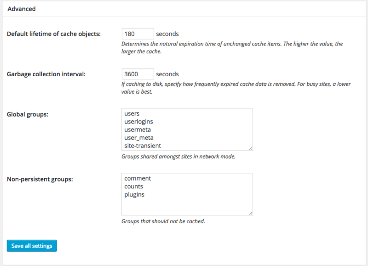
Task: Click the comment entry in Non-persistent groups
Action: pos(137,178)
